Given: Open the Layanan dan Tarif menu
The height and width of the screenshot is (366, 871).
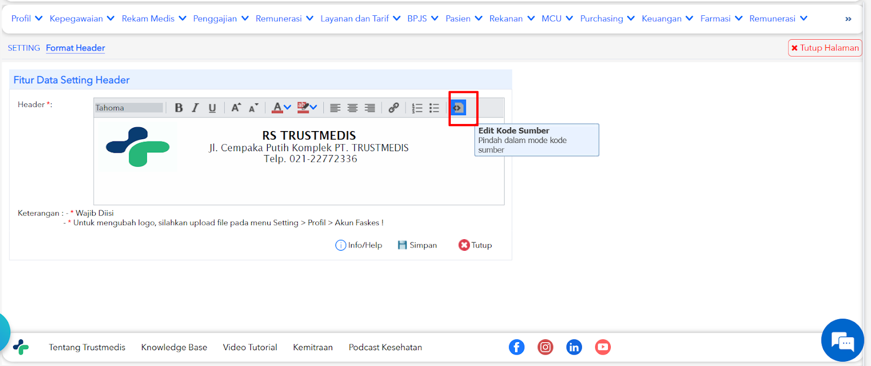Looking at the screenshot, I should pos(360,18).
